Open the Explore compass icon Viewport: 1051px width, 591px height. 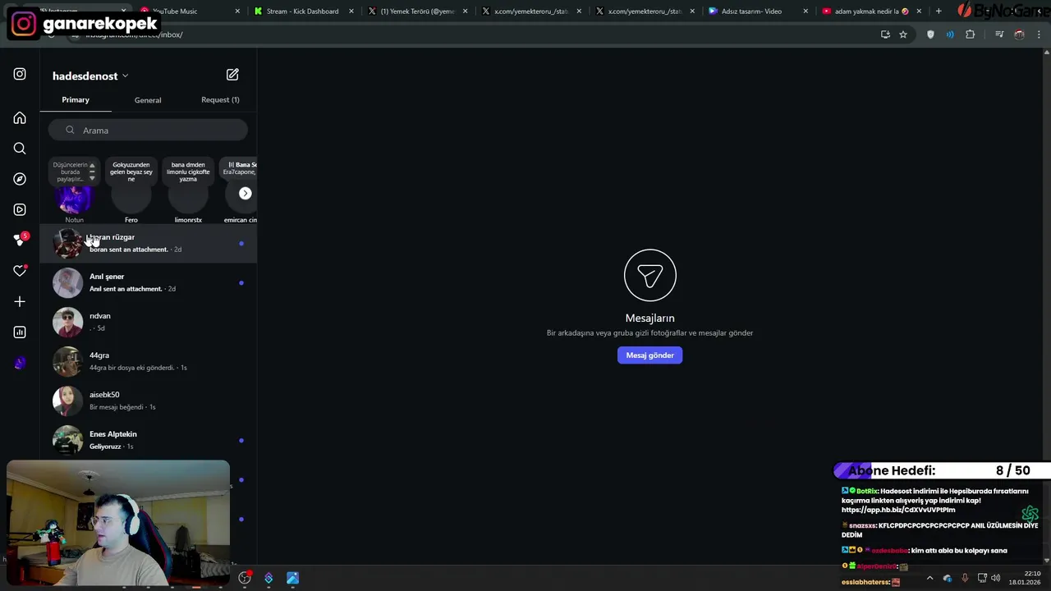(20, 179)
